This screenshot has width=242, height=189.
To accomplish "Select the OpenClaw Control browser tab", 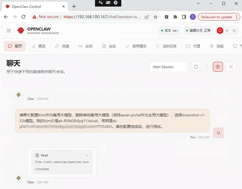I will 35,7.
